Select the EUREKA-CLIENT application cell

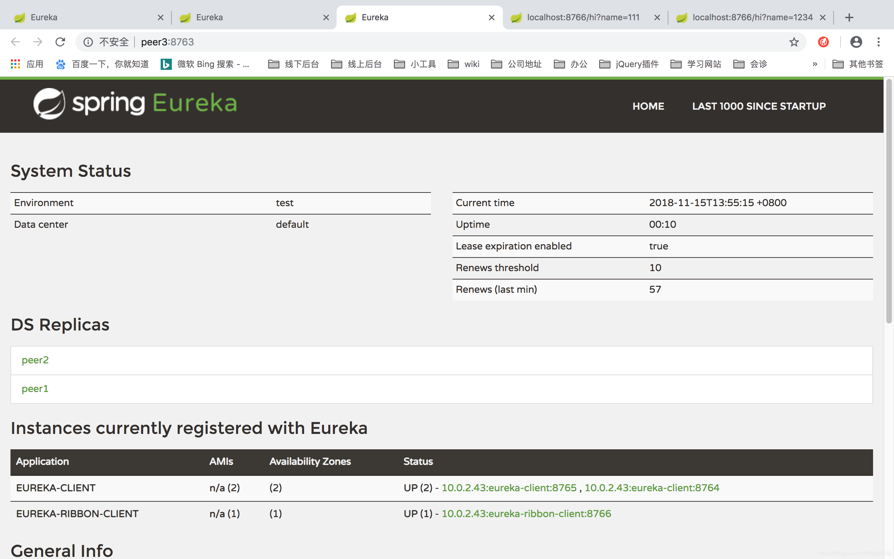(x=56, y=488)
